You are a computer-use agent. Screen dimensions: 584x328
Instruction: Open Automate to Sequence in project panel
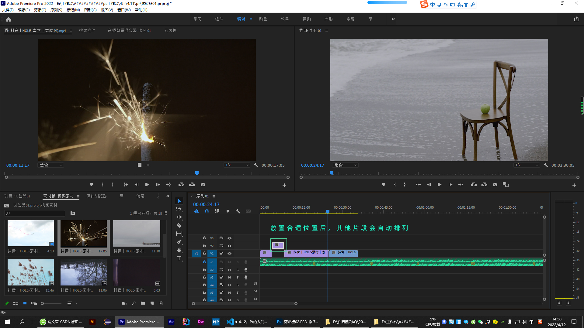[x=124, y=303]
